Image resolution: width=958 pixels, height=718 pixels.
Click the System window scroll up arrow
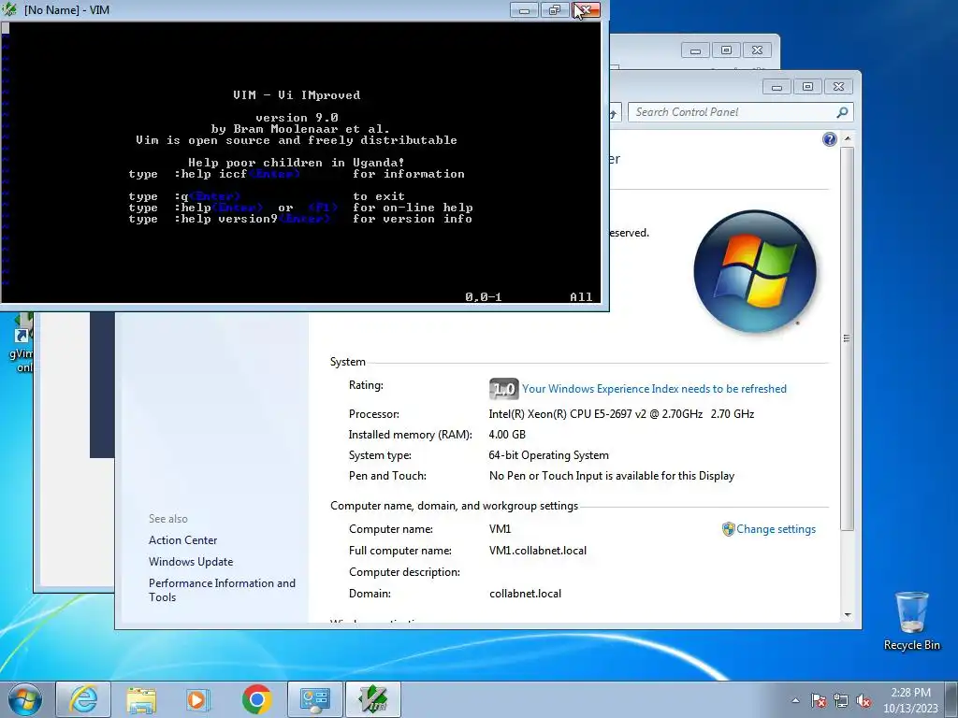[x=848, y=139]
